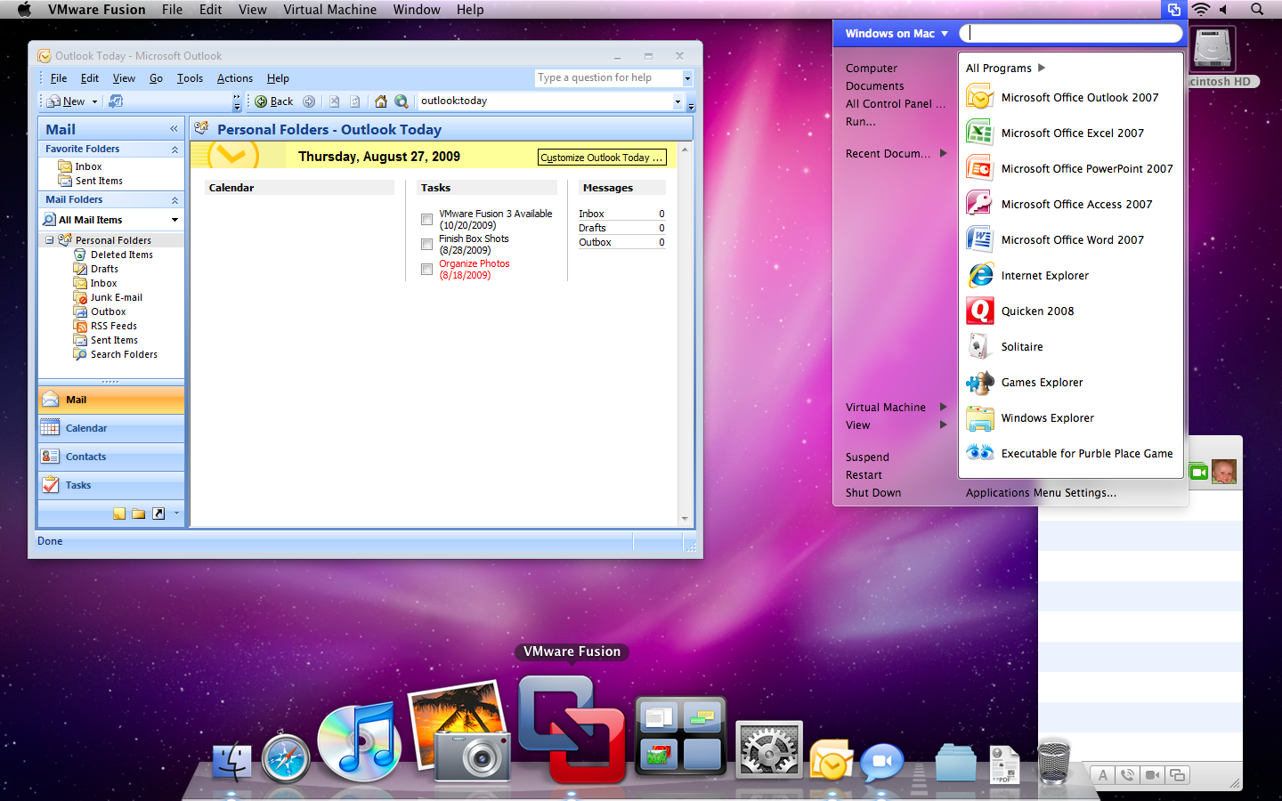The width and height of the screenshot is (1282, 801).
Task: Click the Safari icon in the Dock
Action: point(286,757)
